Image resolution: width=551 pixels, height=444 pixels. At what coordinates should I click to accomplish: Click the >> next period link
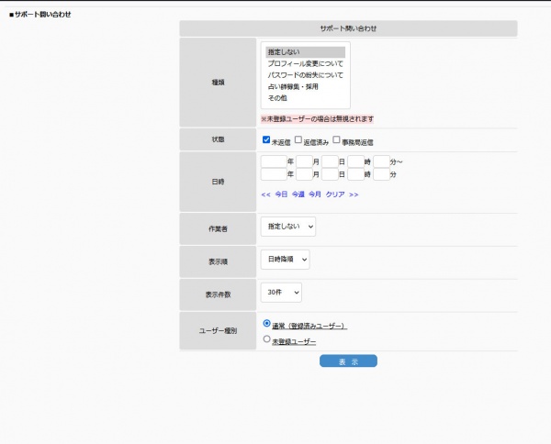pyautogui.click(x=354, y=194)
